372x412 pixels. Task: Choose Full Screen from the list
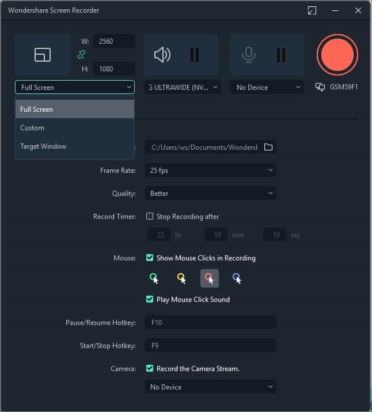pos(75,109)
